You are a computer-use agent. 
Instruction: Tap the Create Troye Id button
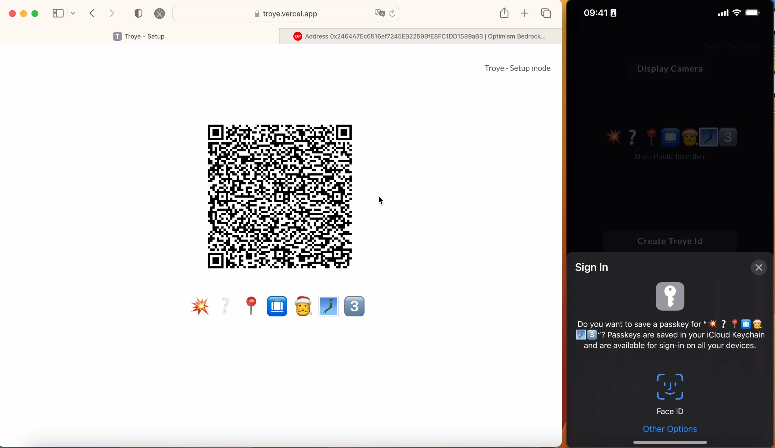click(670, 241)
